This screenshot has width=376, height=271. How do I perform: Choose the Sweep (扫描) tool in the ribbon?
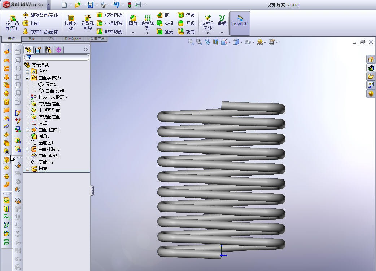pyautogui.click(x=31, y=23)
